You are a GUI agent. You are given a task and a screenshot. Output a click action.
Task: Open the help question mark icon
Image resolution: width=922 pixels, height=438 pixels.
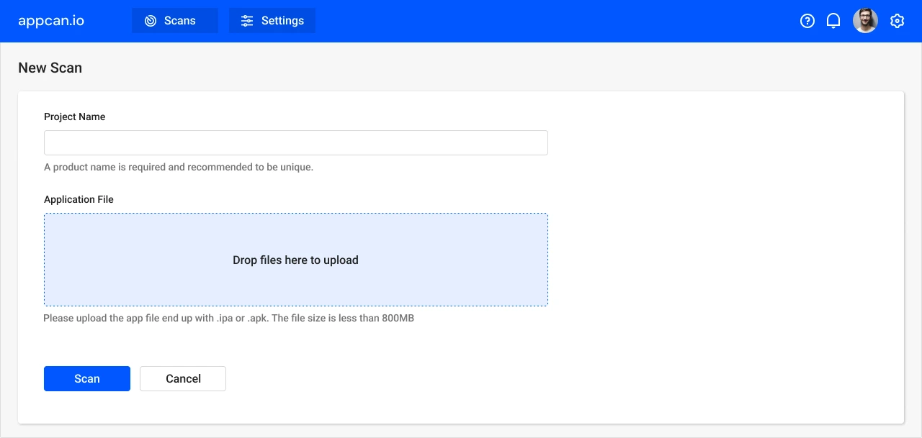[x=807, y=21]
